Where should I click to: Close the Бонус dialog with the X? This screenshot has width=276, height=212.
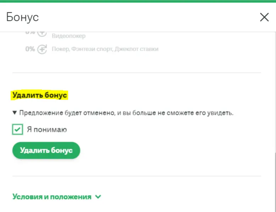(x=264, y=17)
